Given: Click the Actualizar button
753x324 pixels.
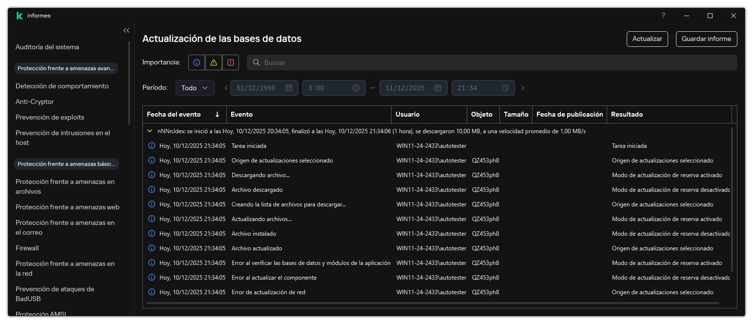Looking at the screenshot, I should 647,39.
